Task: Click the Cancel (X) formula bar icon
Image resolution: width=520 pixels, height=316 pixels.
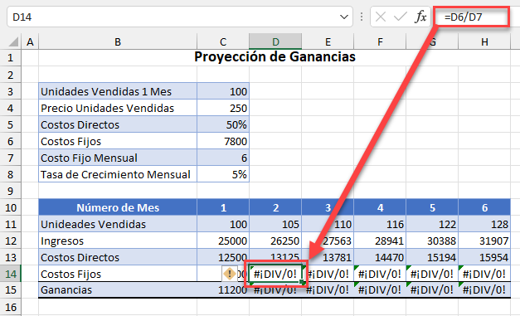Action: tap(381, 17)
